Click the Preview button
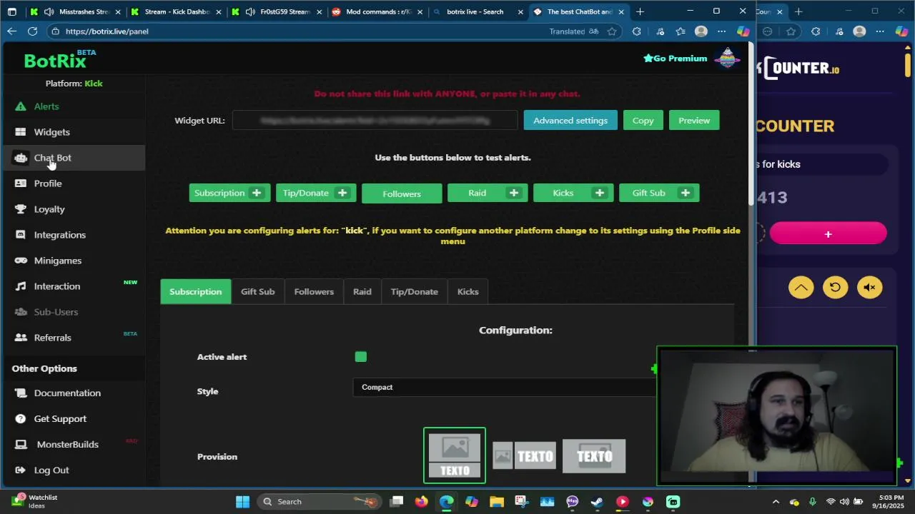 (694, 121)
